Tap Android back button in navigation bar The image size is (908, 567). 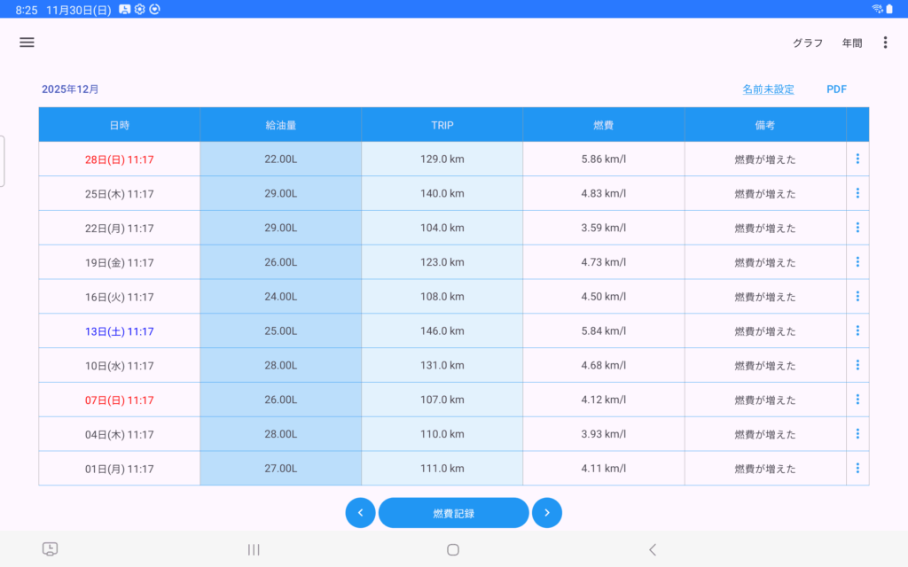tap(653, 549)
